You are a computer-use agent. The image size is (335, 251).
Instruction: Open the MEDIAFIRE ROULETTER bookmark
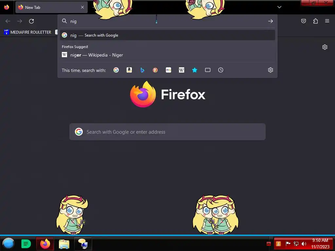click(27, 32)
